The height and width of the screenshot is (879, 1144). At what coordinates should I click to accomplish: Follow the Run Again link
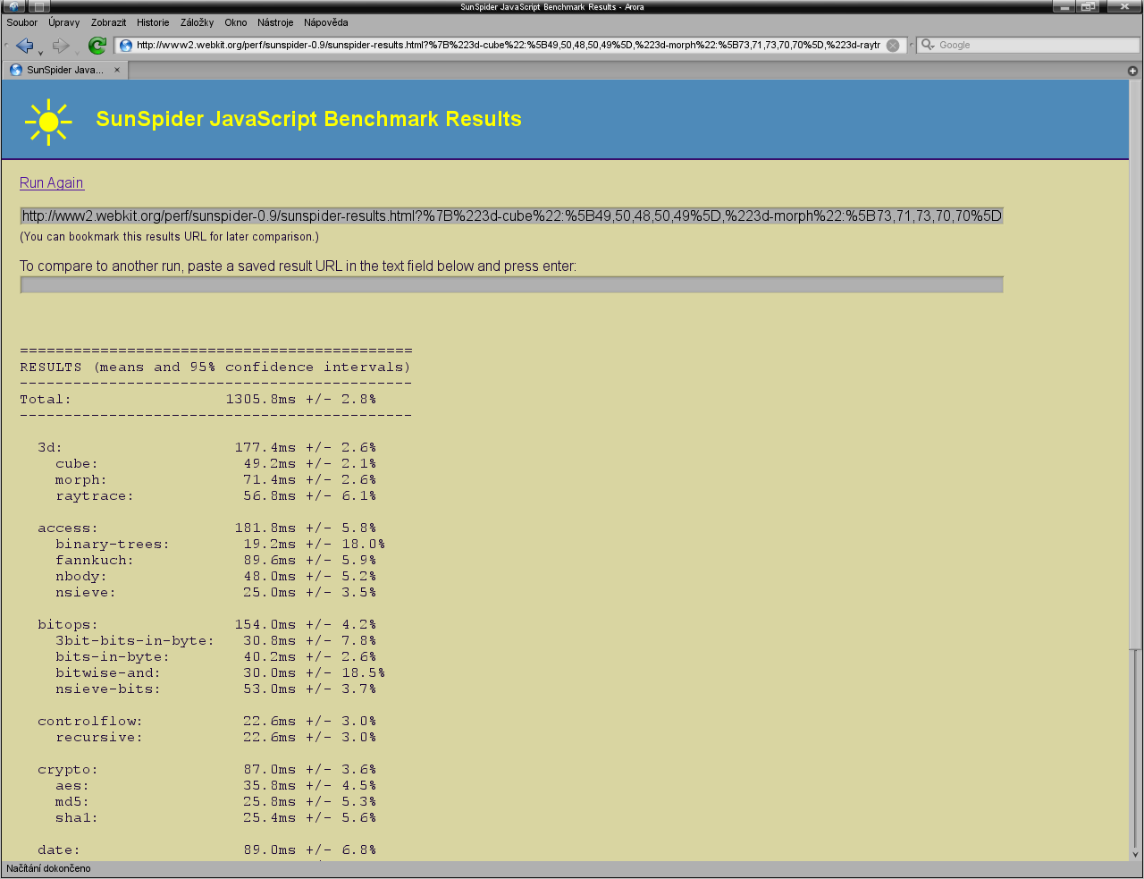point(52,182)
